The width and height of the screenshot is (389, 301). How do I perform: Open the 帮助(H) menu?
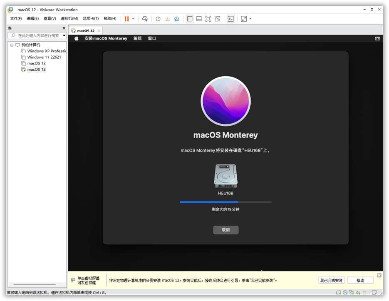coord(110,19)
